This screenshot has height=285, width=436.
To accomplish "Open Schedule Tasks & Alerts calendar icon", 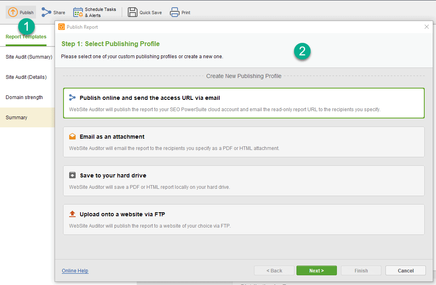I will click(x=78, y=12).
